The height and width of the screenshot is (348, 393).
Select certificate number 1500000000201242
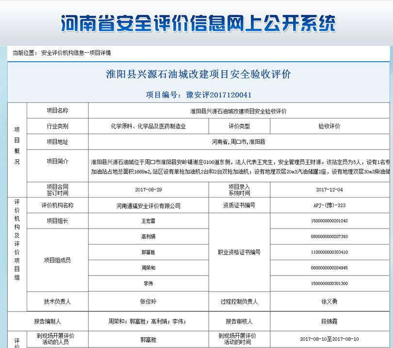click(x=329, y=221)
